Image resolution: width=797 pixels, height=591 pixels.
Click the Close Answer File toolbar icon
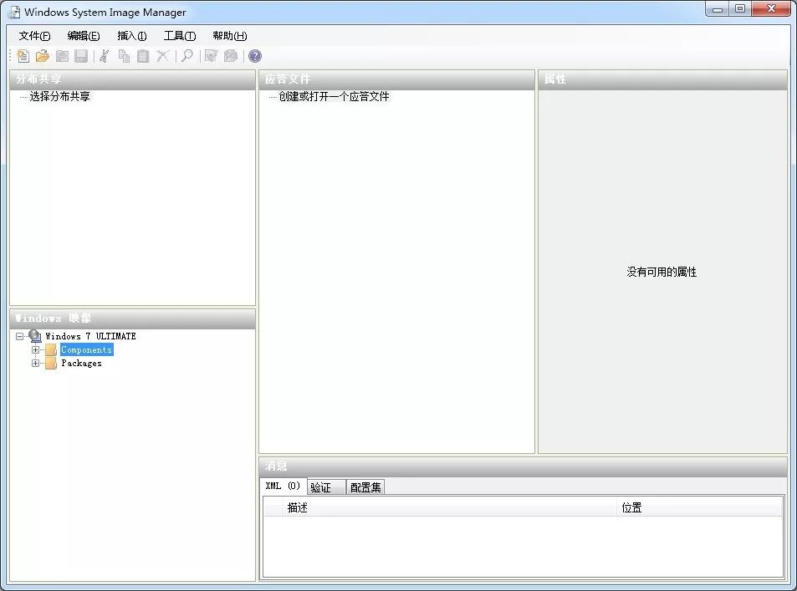point(62,56)
